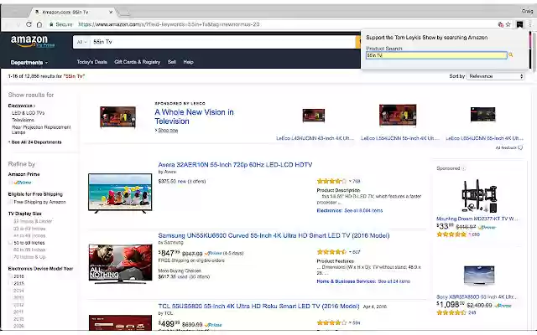Click the Shop now link
537x335 pixels.
pyautogui.click(x=168, y=131)
